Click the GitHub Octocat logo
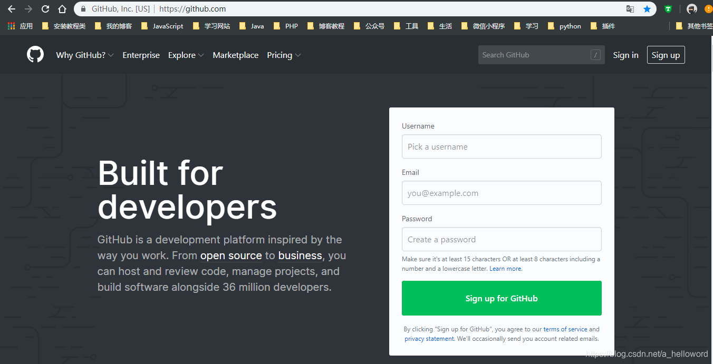Viewport: 713px width, 364px height. [x=35, y=54]
